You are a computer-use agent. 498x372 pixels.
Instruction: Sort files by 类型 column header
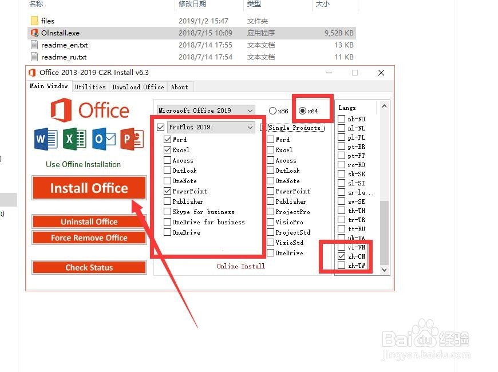point(254,4)
